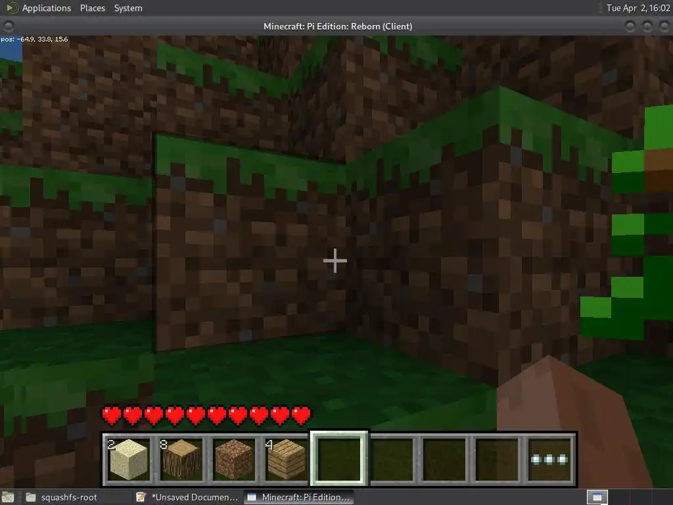Click the last heart in health bar
Screen dimensions: 673x505
point(301,416)
